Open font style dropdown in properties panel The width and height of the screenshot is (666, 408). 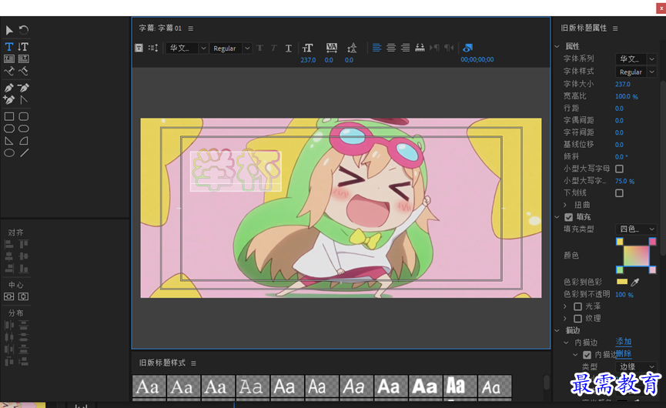[x=636, y=72]
